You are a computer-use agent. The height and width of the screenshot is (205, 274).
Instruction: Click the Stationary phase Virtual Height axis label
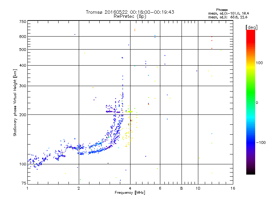point(15,102)
